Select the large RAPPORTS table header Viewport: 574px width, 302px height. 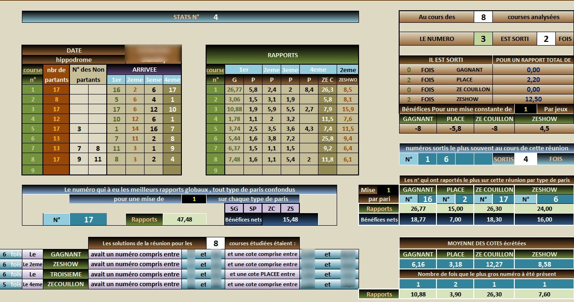[x=282, y=55]
